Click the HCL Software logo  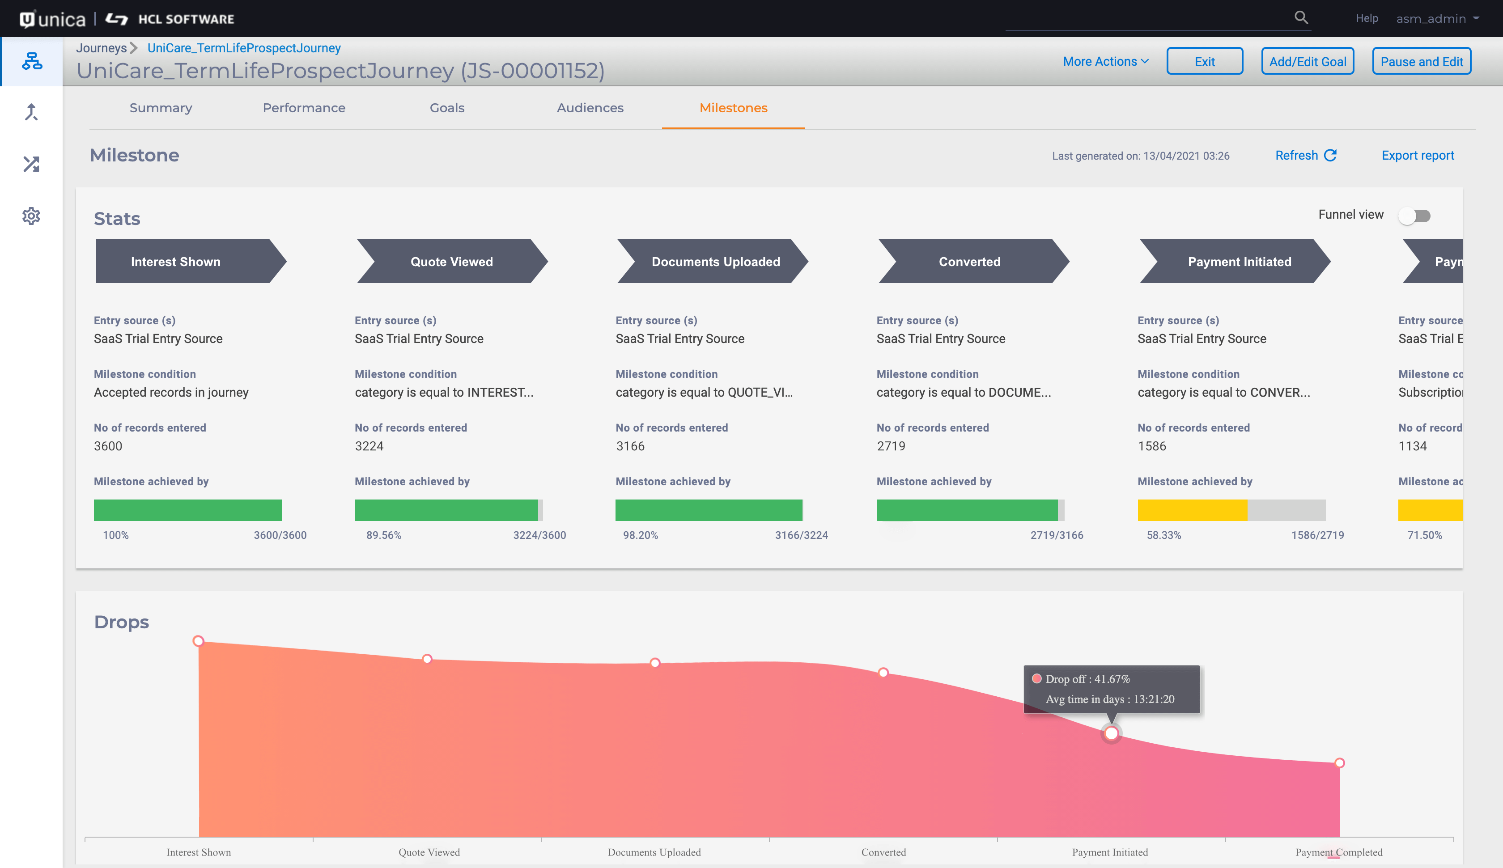pyautogui.click(x=170, y=19)
